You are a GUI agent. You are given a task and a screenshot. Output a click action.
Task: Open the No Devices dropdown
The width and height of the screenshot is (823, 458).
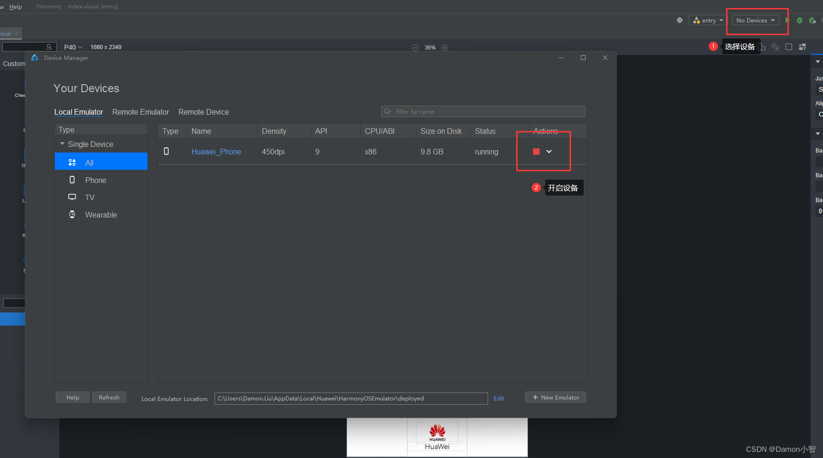click(755, 21)
